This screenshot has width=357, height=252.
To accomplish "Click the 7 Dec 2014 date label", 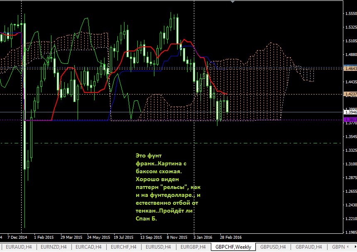I will tap(17, 237).
